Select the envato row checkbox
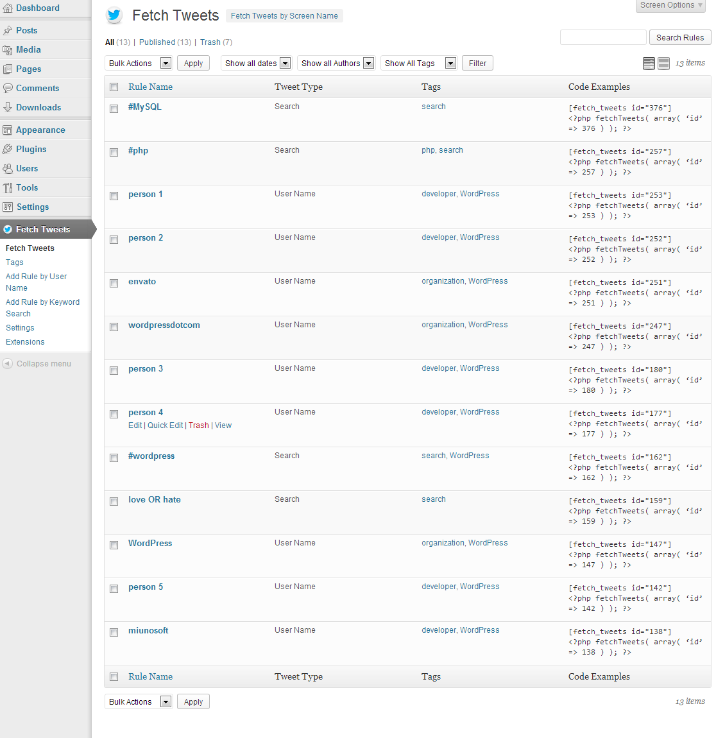Screen dimensions: 716x738 point(114,284)
